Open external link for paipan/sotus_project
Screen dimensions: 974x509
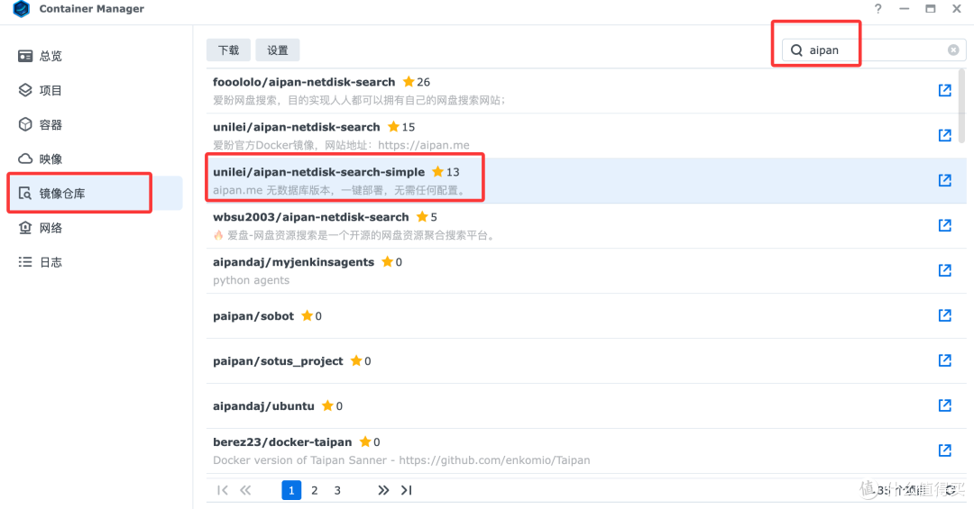coord(945,360)
